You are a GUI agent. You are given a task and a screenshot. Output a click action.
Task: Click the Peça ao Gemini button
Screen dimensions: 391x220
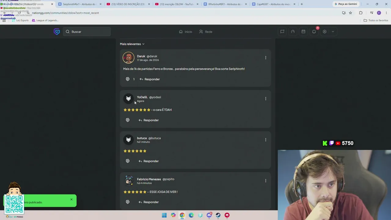pyautogui.click(x=346, y=4)
